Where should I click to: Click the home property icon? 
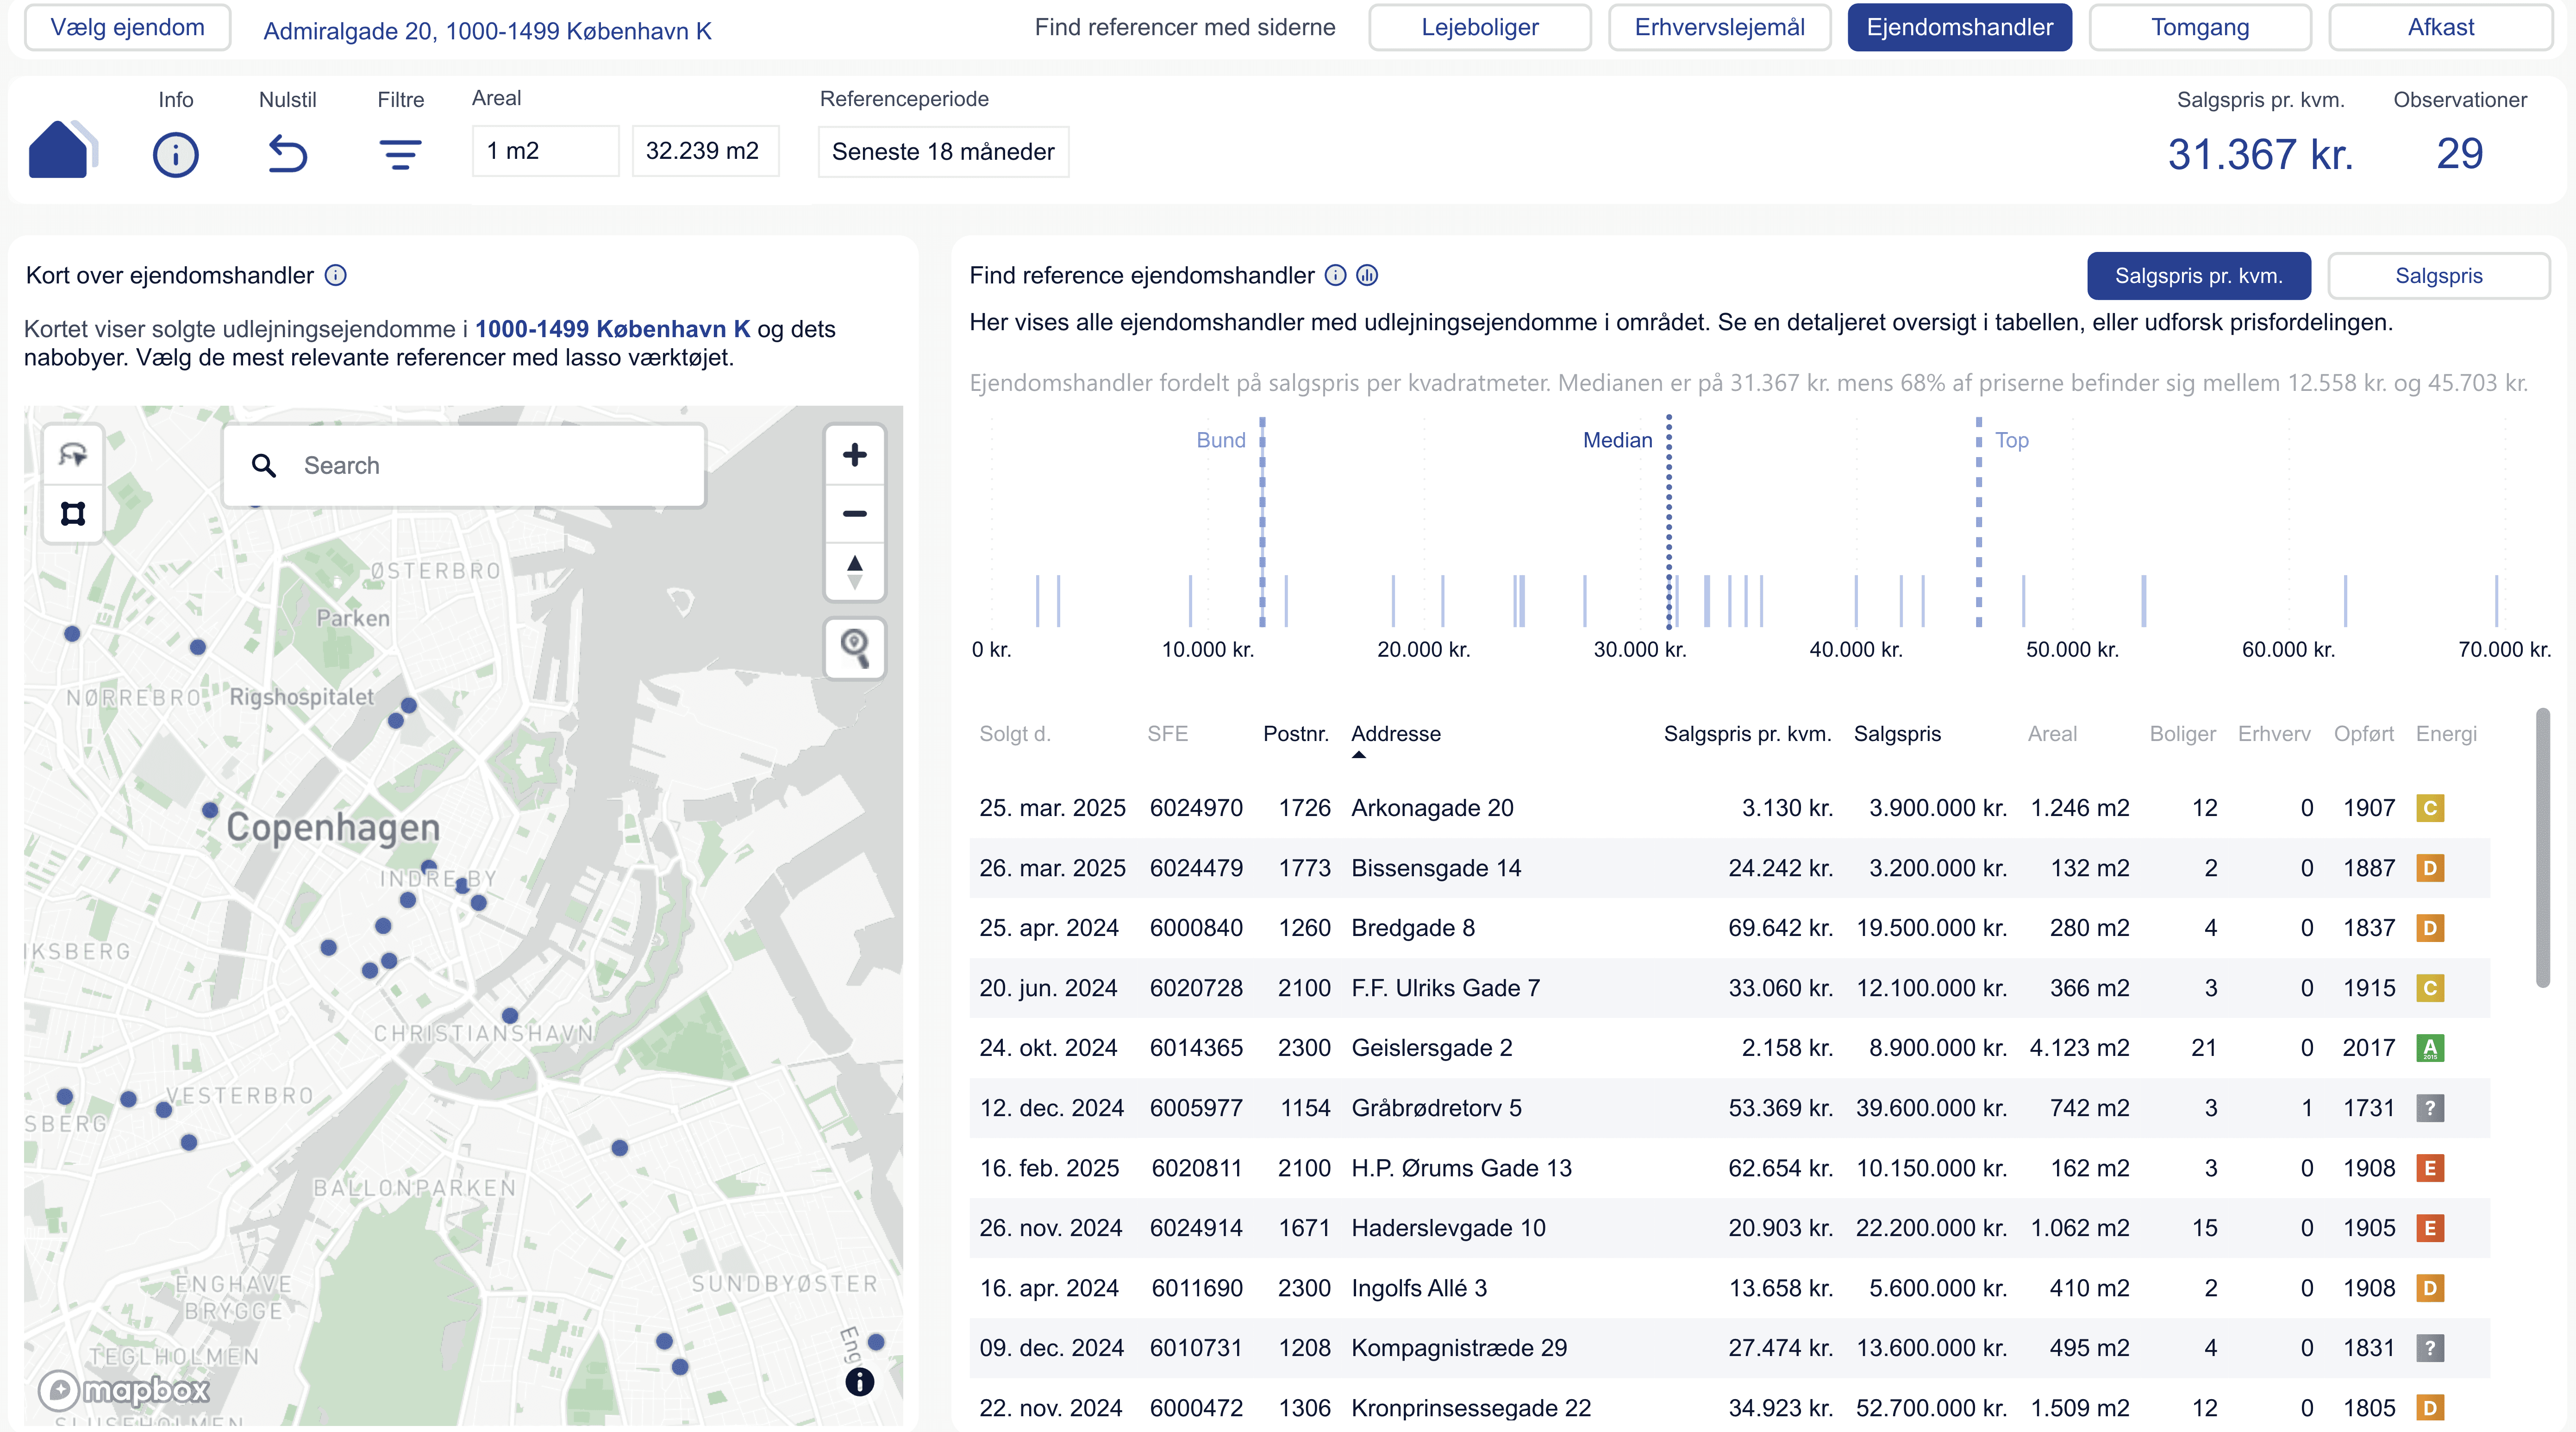[x=60, y=151]
